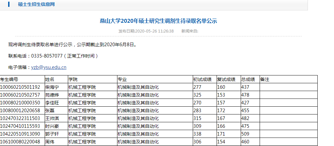334x146 pixels.
Task: Click the 总成绩 column header
Action: point(248,79)
